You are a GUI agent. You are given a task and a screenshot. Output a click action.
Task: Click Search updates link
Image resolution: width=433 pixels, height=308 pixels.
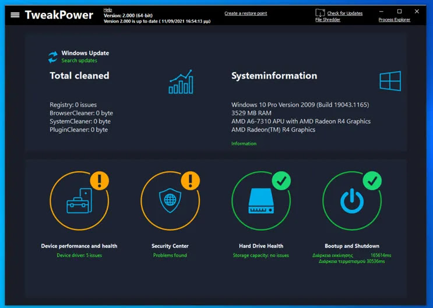(79, 61)
